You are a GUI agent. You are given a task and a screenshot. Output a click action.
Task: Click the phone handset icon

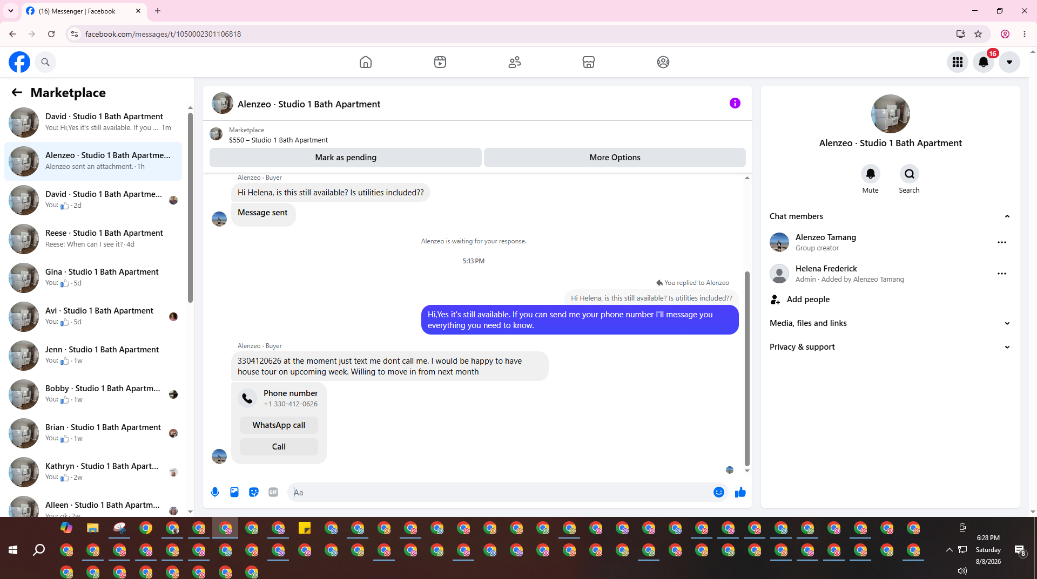pyautogui.click(x=247, y=398)
